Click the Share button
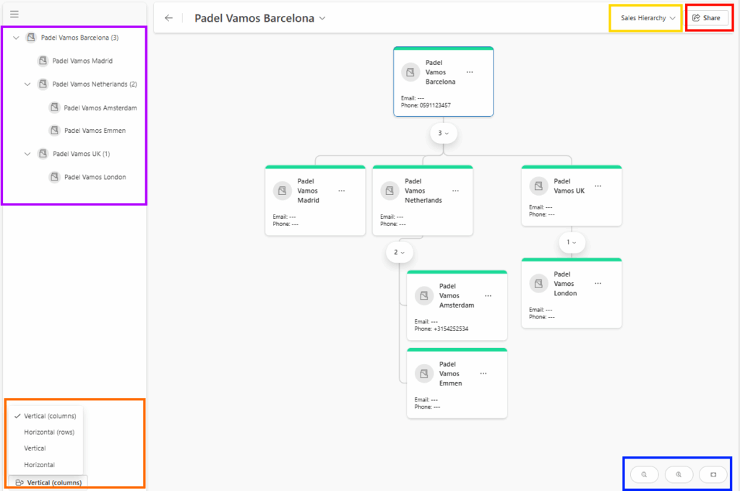This screenshot has width=740, height=491. [707, 18]
